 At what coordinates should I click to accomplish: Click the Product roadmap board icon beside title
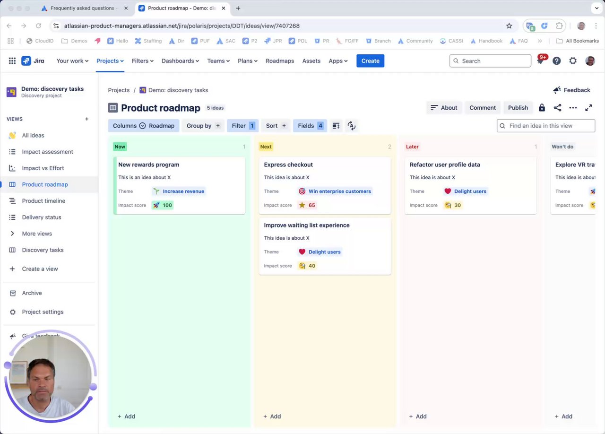[112, 108]
